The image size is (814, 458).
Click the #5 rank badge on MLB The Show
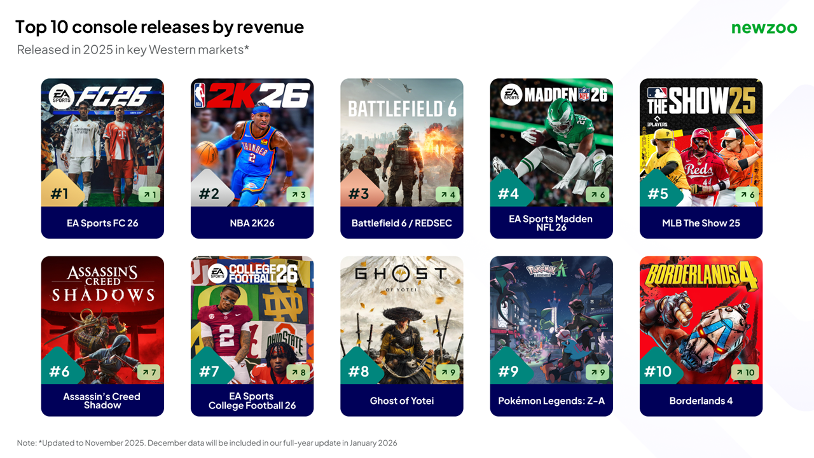pyautogui.click(x=658, y=190)
